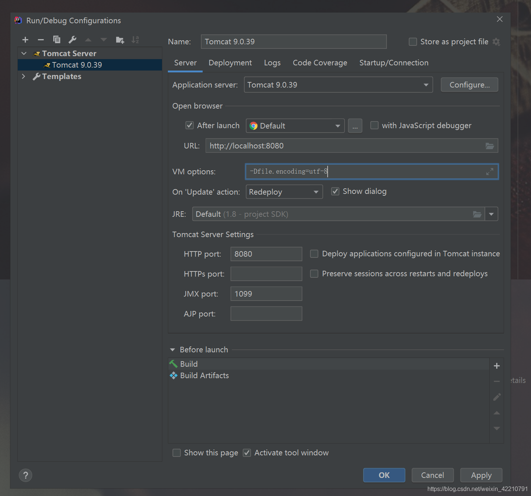Close the Run/Debug Configurations dialog

click(500, 19)
